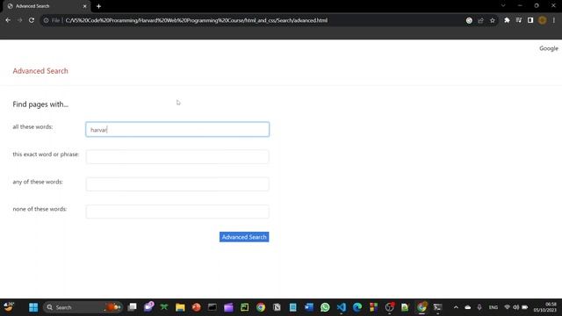Open the Windows Start menu
562x316 pixels.
click(33, 307)
